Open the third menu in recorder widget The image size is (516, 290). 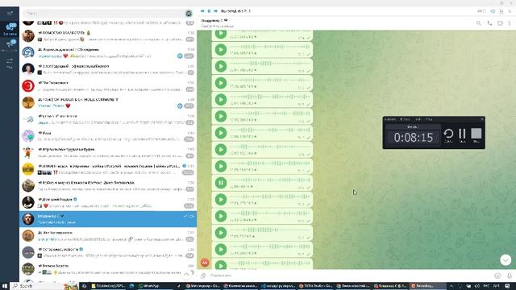[x=418, y=119]
